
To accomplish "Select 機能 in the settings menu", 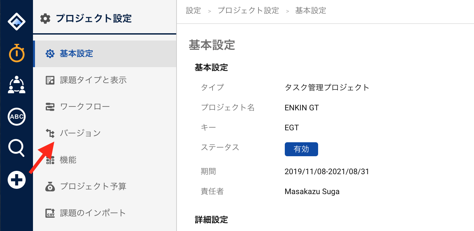I will pyautogui.click(x=105, y=160).
